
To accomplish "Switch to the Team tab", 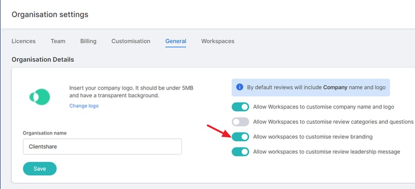I will click(x=58, y=41).
